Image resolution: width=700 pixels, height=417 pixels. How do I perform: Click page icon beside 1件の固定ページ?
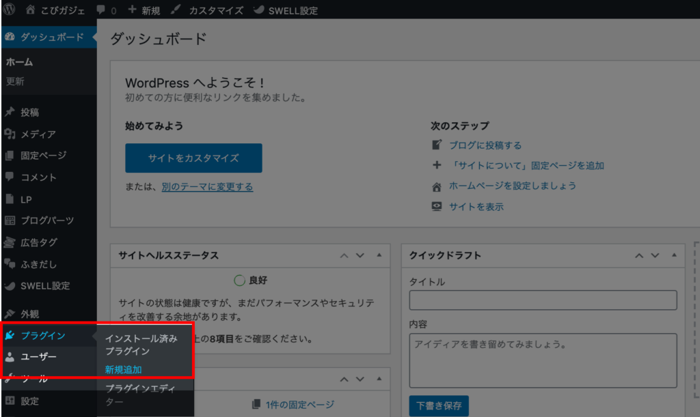pos(256,404)
